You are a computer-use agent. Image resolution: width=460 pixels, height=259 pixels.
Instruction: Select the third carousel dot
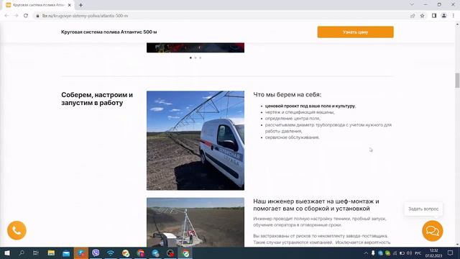click(x=201, y=58)
